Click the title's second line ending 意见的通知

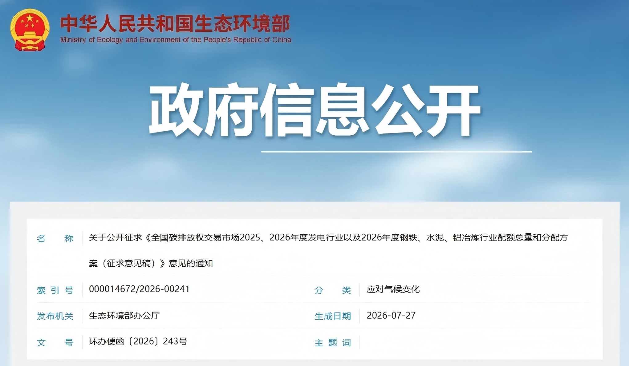(x=151, y=263)
